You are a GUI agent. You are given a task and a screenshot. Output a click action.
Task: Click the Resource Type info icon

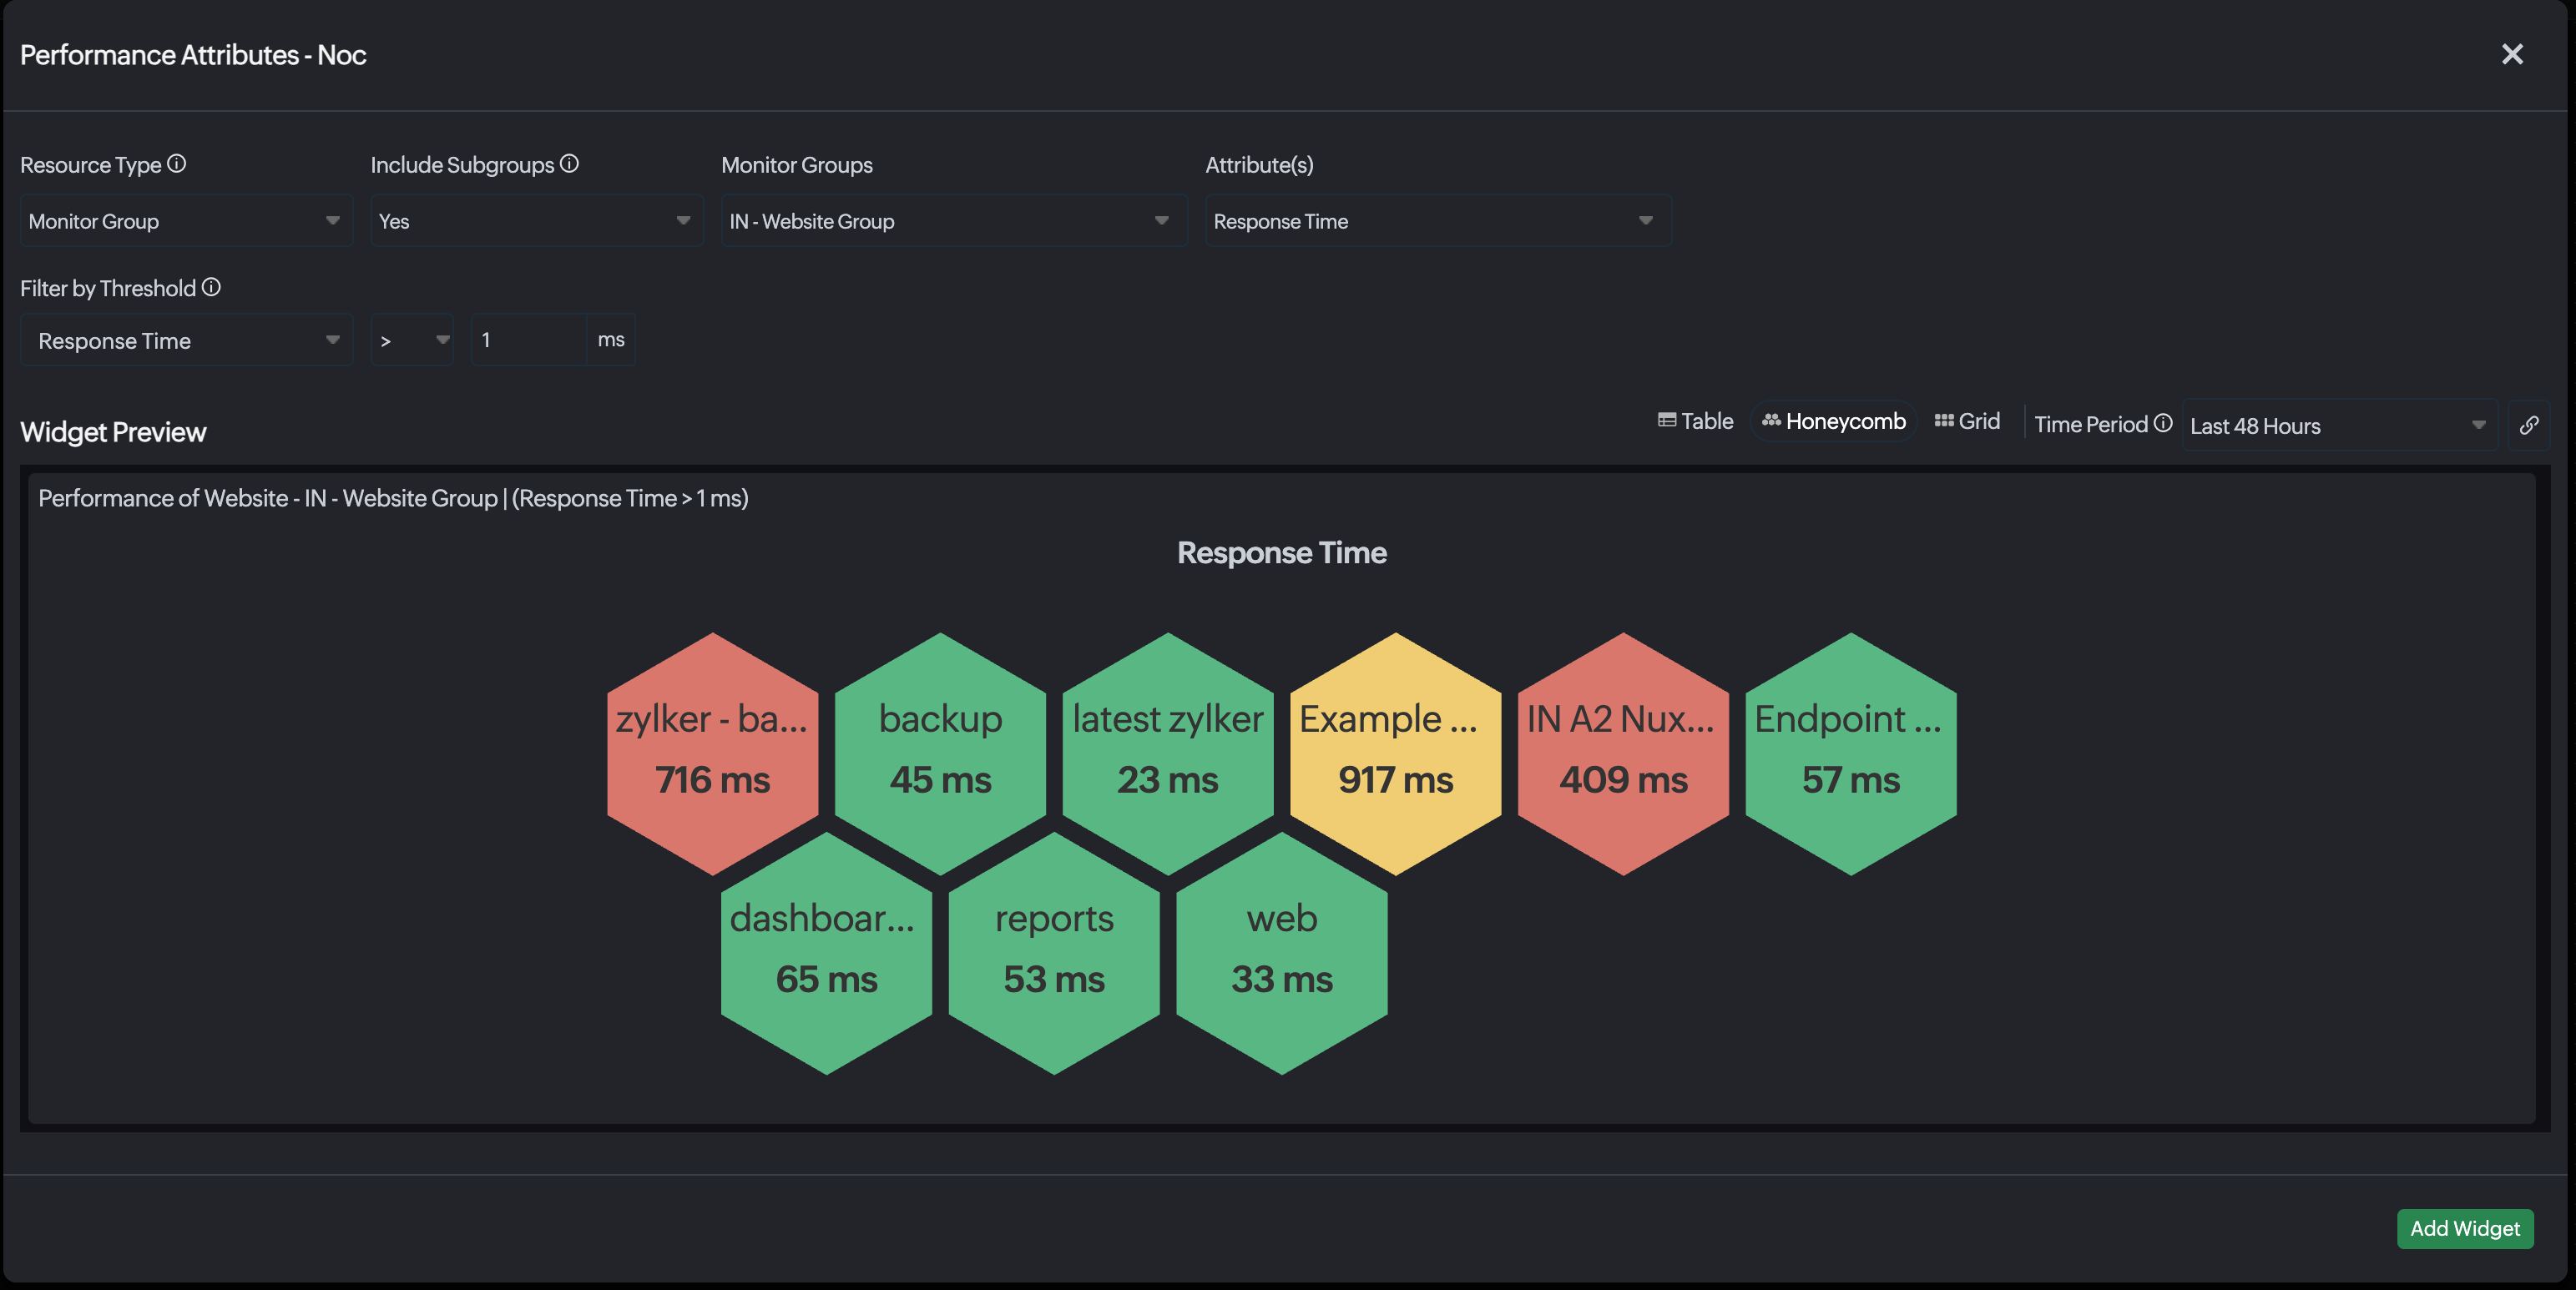coord(176,164)
